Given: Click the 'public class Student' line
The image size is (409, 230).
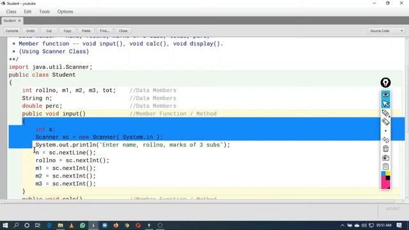Looking at the screenshot, I should [42, 75].
